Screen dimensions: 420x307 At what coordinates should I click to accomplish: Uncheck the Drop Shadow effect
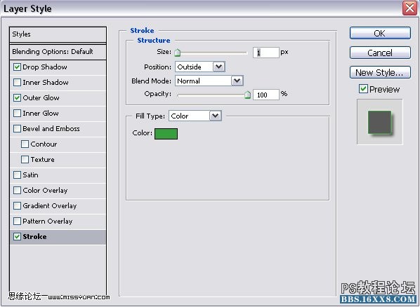(x=17, y=67)
